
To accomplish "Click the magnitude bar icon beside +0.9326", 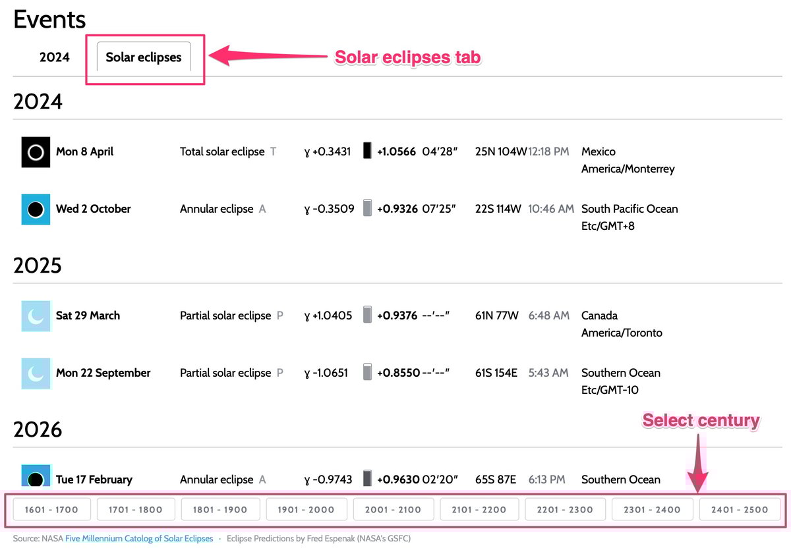I will coord(367,209).
